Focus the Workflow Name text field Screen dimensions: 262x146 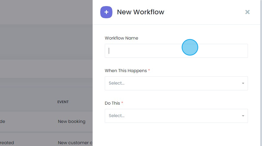[x=176, y=51]
